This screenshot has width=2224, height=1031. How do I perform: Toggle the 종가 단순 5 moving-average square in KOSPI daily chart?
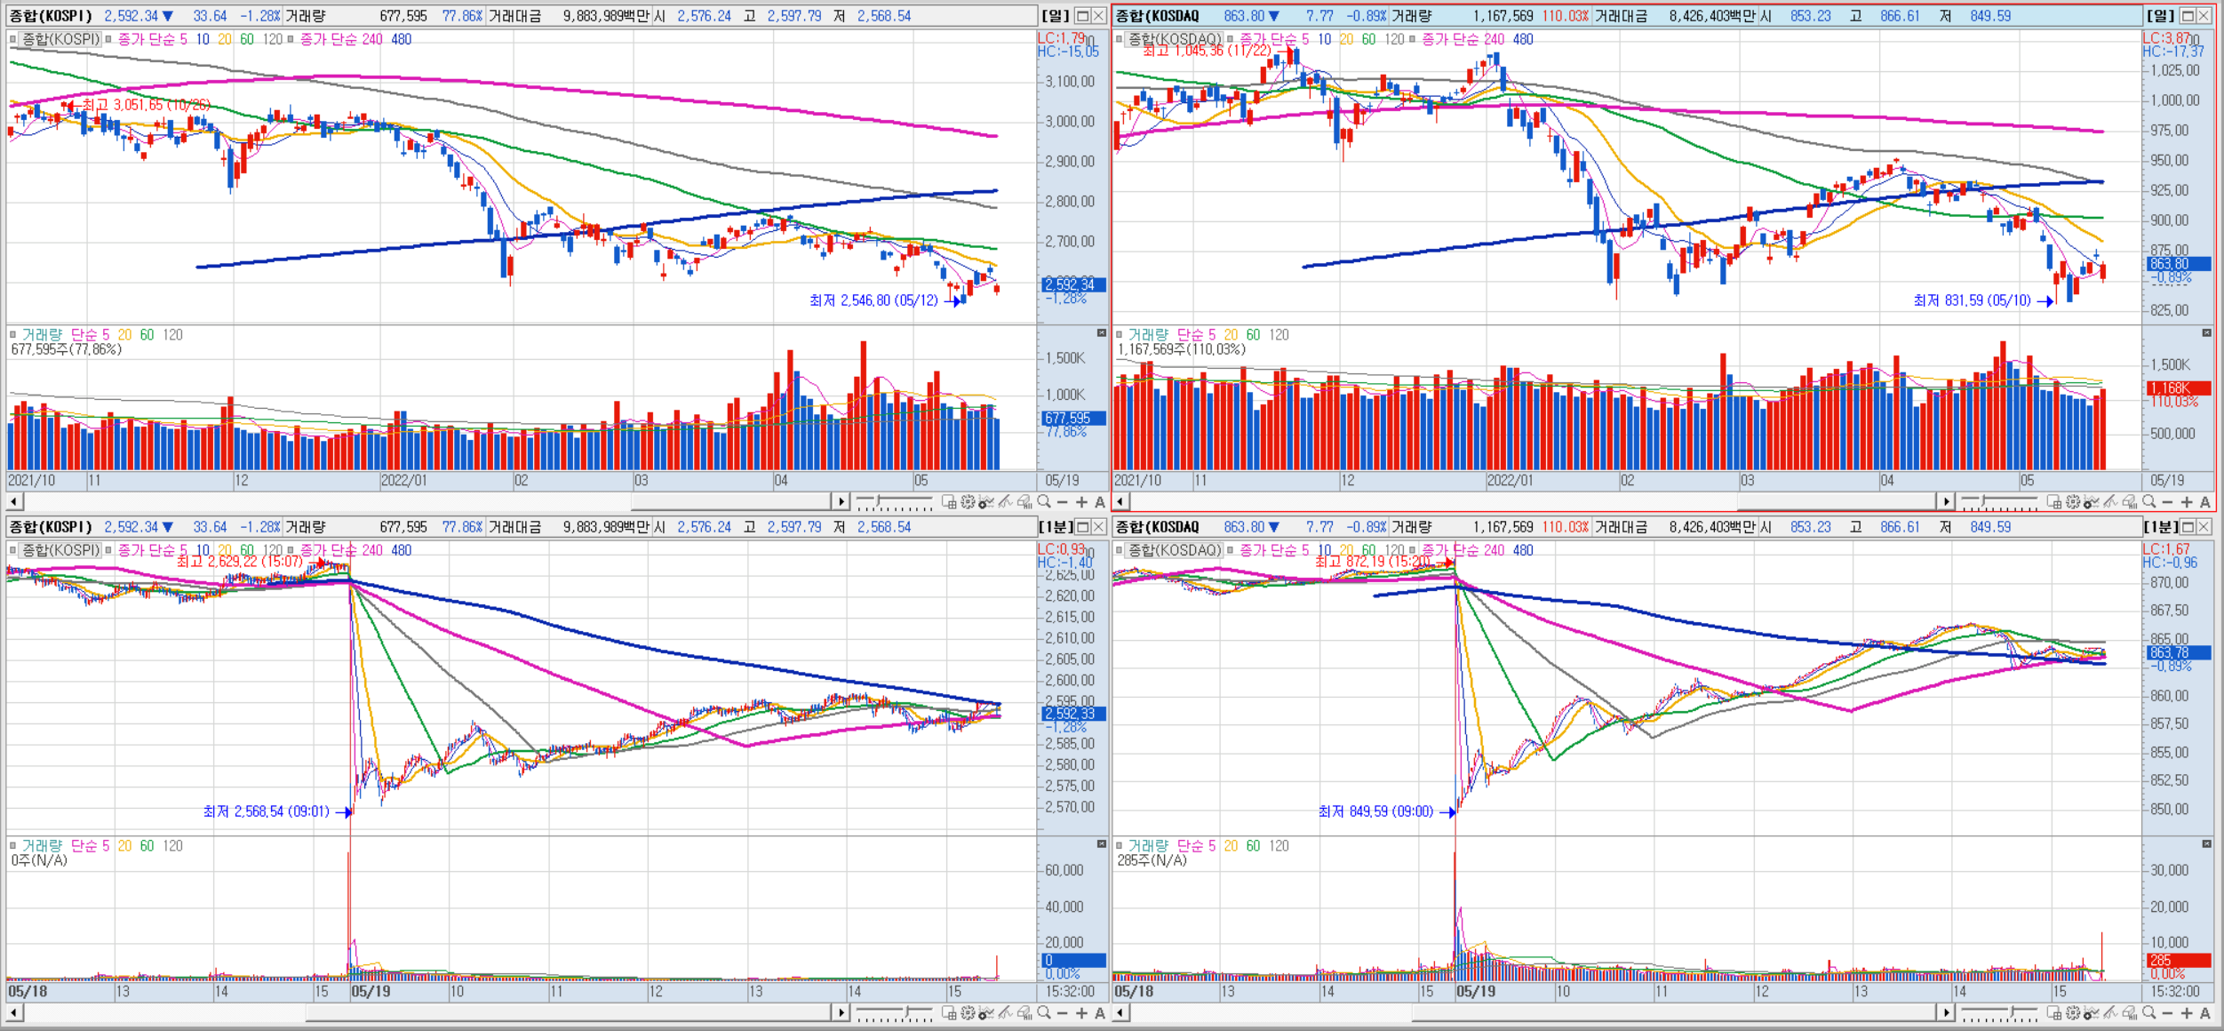click(x=108, y=39)
